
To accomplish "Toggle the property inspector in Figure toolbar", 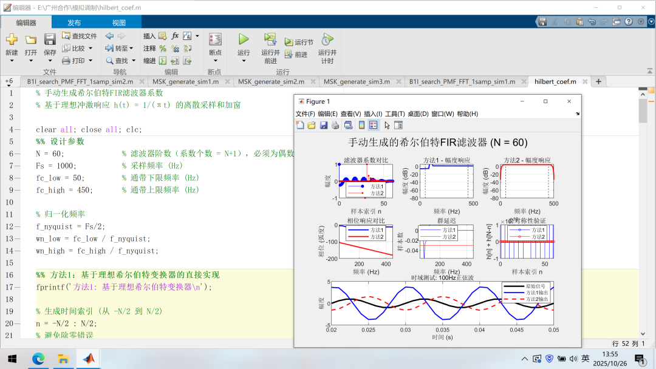I will point(398,125).
